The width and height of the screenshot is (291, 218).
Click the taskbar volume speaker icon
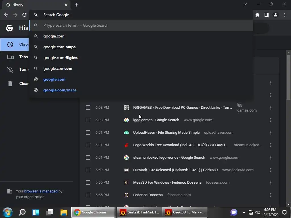[257, 212]
